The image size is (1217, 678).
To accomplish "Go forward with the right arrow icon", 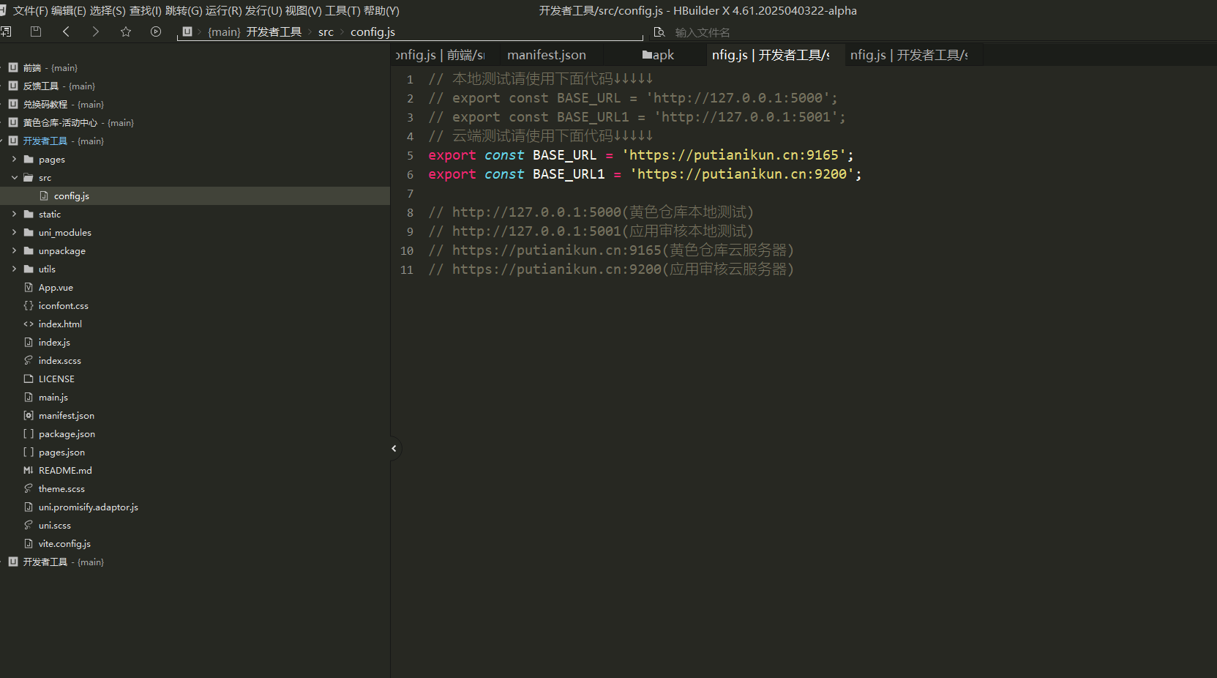I will tap(96, 31).
